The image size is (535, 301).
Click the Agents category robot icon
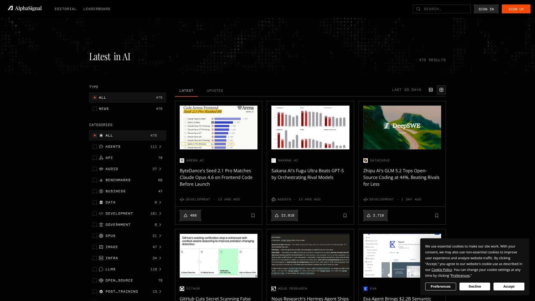(x=101, y=147)
